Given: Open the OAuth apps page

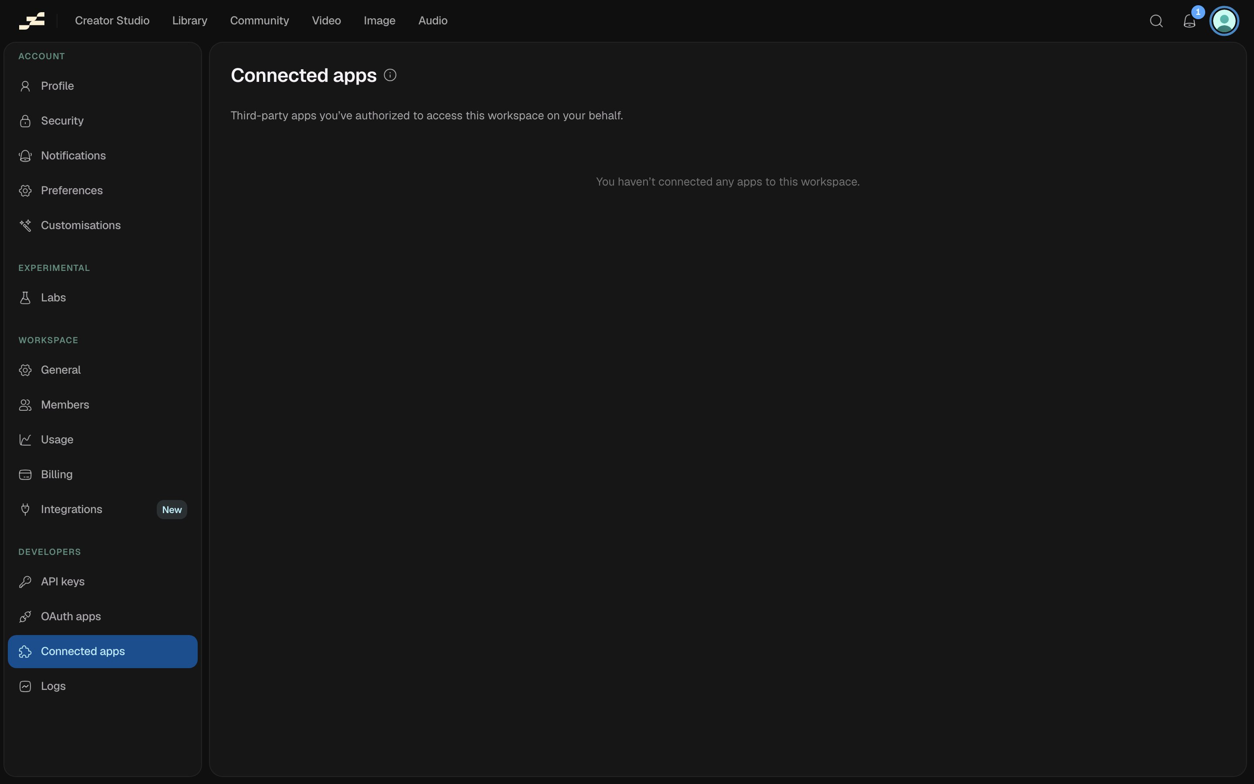Looking at the screenshot, I should 103,616.
